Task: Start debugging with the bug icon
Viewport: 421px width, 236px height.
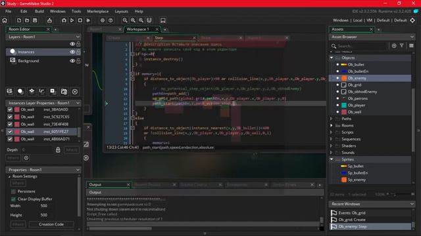Action: click(64, 20)
